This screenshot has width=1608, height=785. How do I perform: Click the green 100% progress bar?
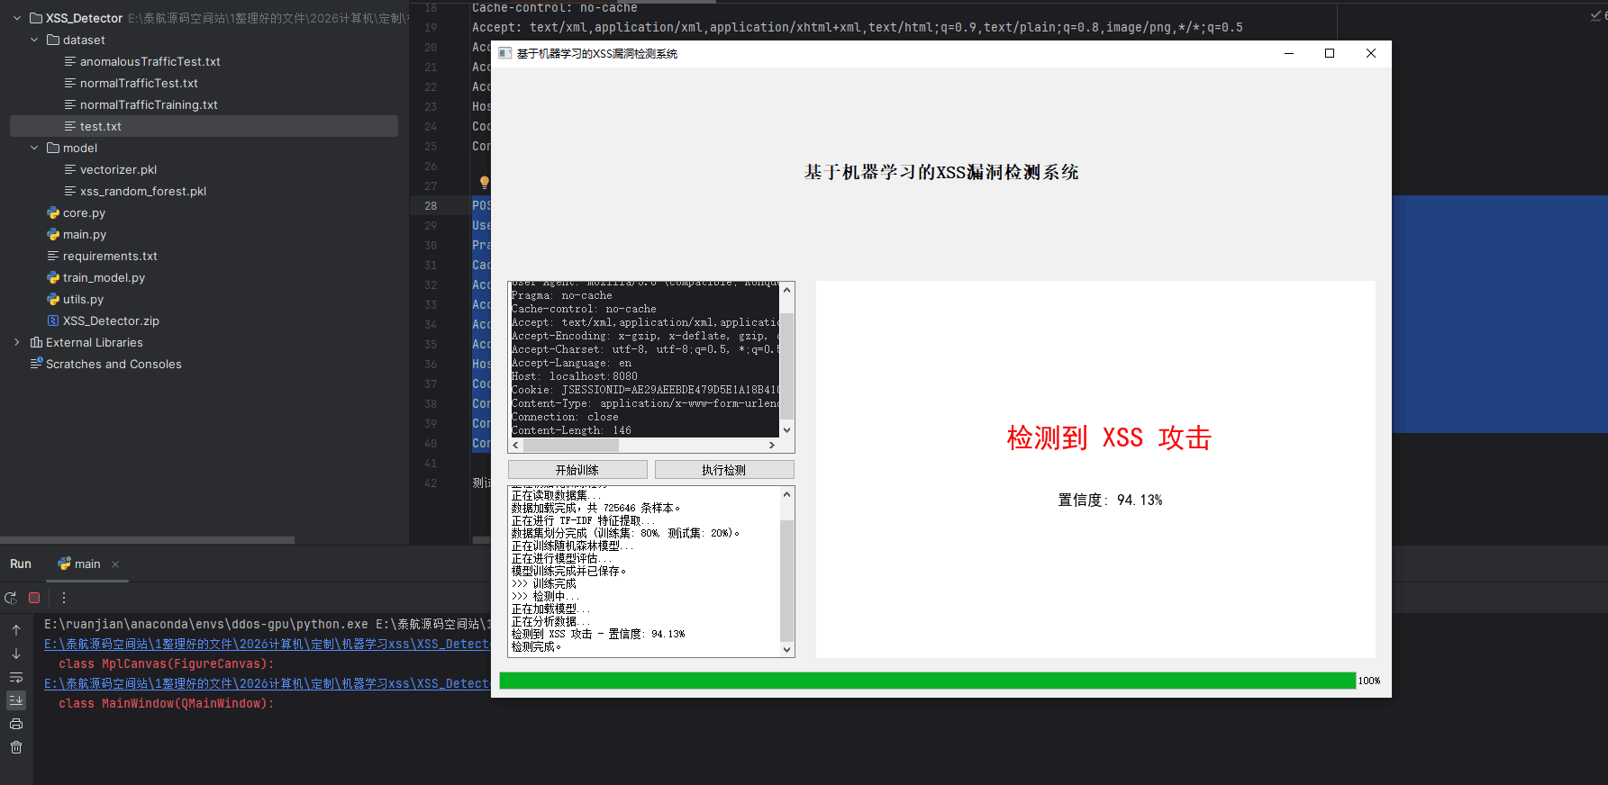click(x=927, y=681)
